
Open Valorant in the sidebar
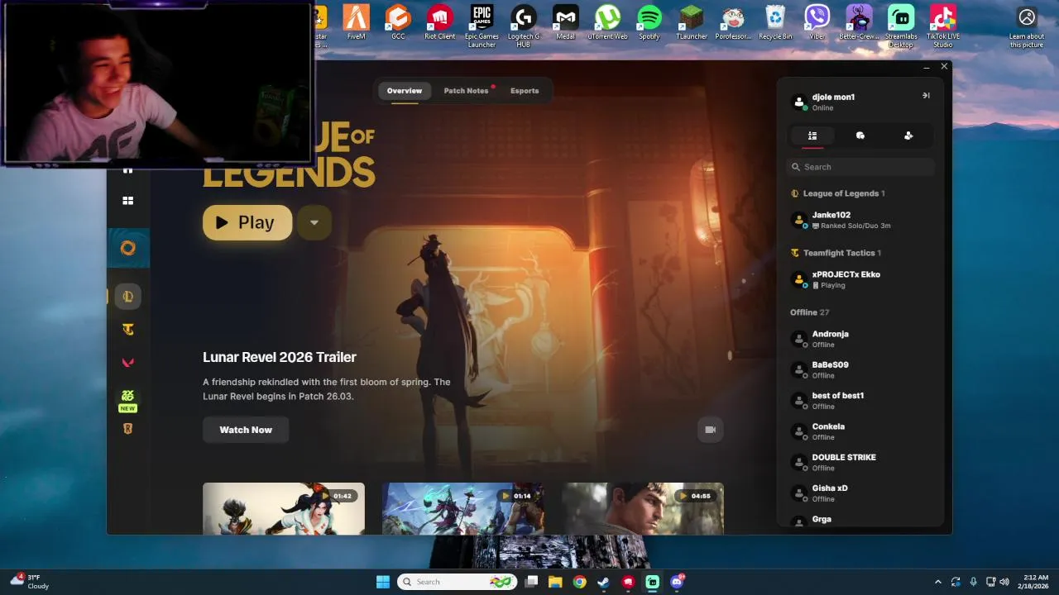point(128,363)
